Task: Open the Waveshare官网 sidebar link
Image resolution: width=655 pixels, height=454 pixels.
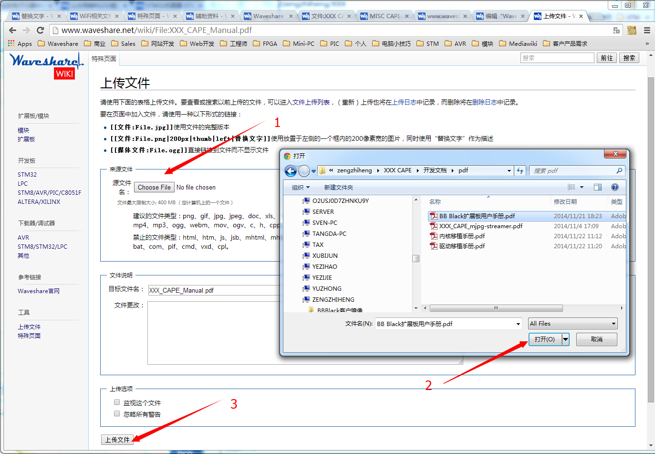Action: click(39, 291)
